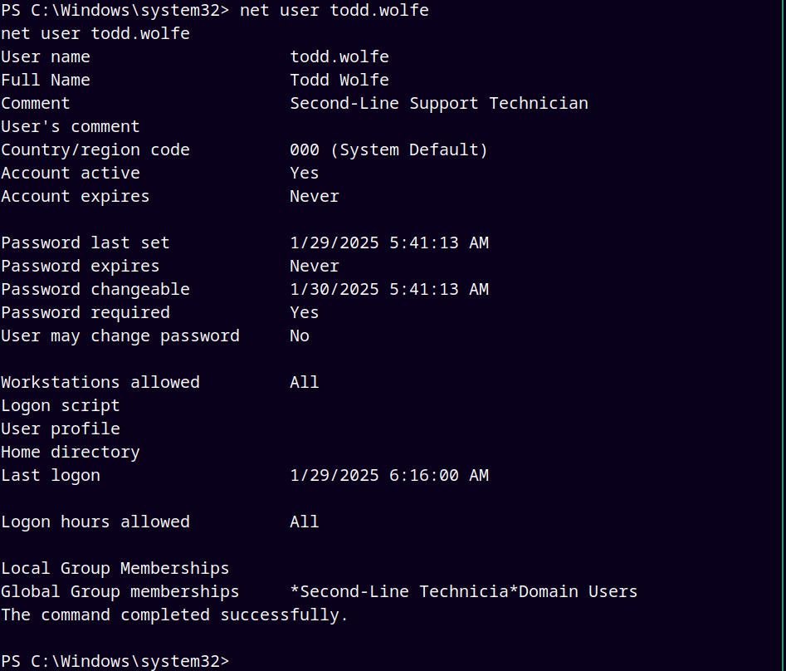This screenshot has width=786, height=671.
Task: Click the command completed successfully message
Action: pyautogui.click(x=174, y=615)
